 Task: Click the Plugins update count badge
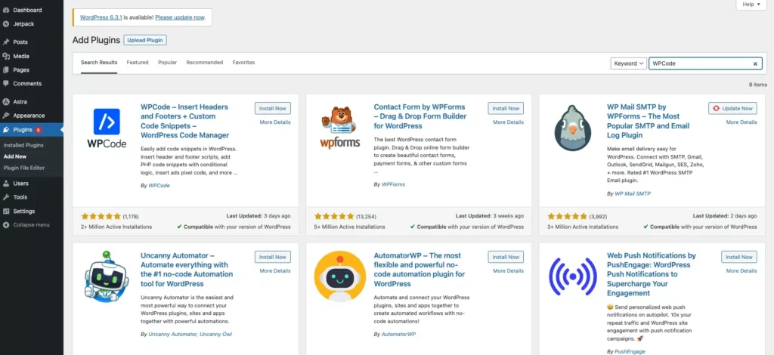point(38,130)
